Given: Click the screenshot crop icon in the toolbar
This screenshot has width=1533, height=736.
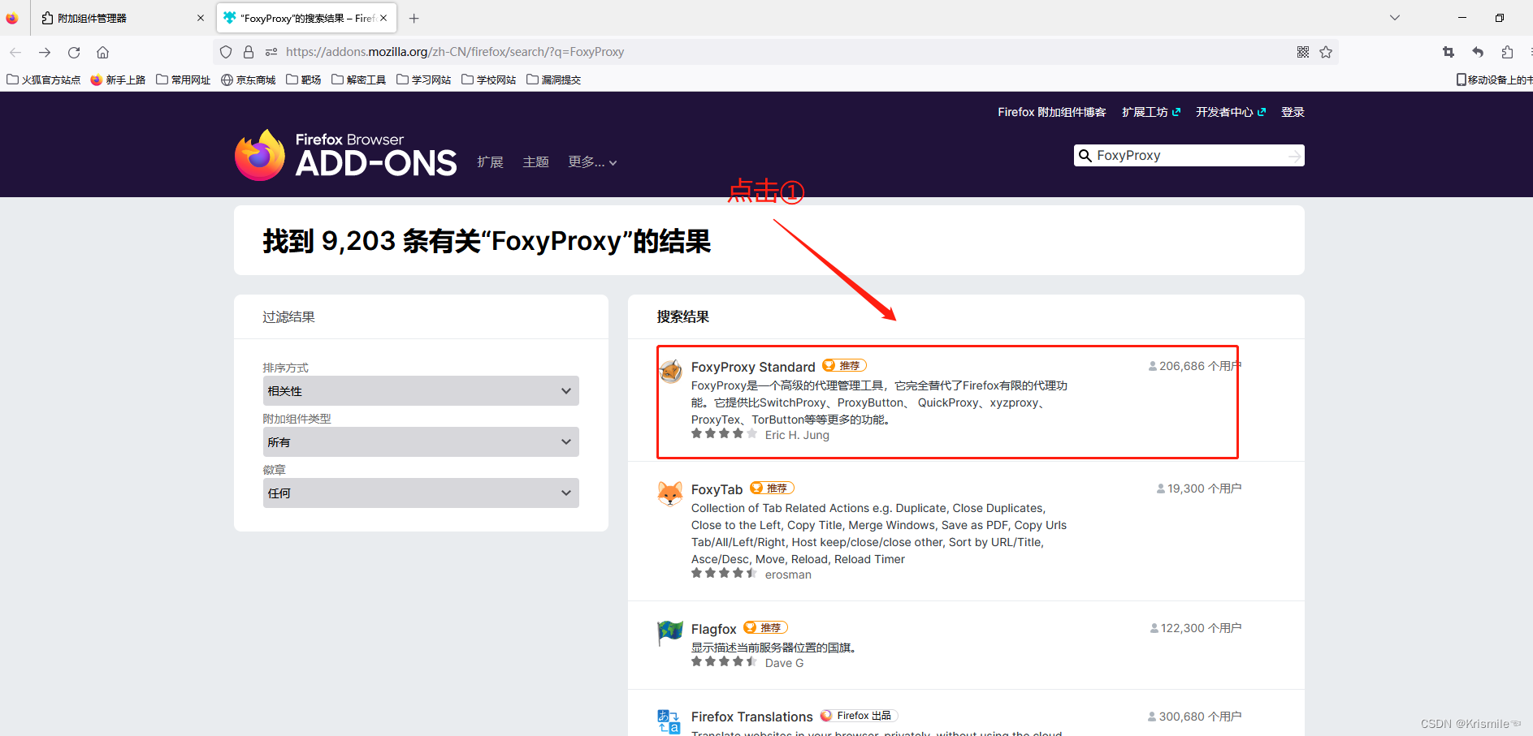Looking at the screenshot, I should (x=1449, y=52).
